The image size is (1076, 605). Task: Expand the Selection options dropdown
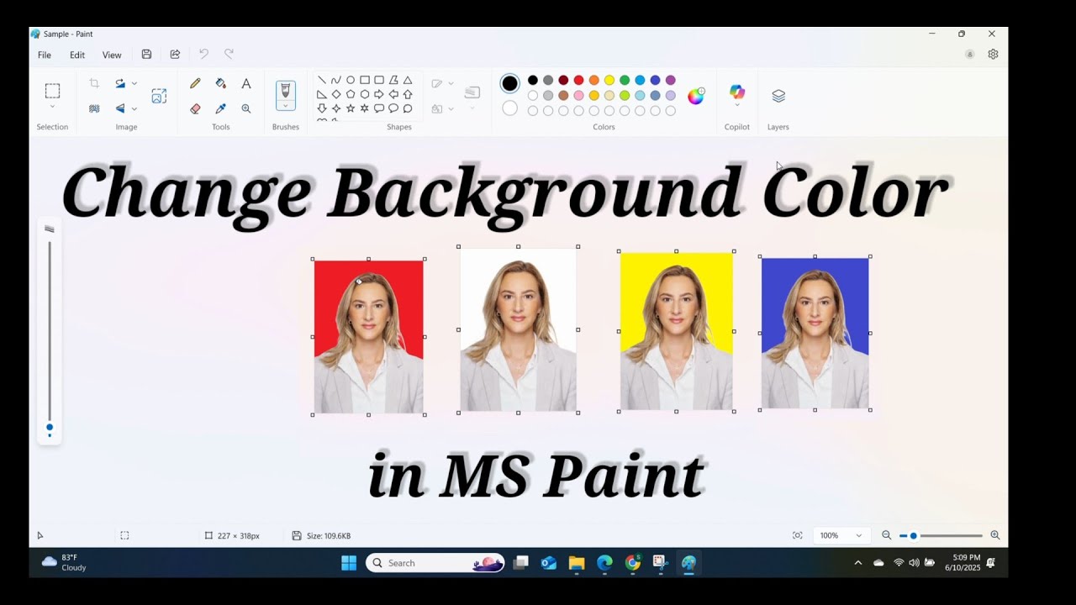click(52, 107)
